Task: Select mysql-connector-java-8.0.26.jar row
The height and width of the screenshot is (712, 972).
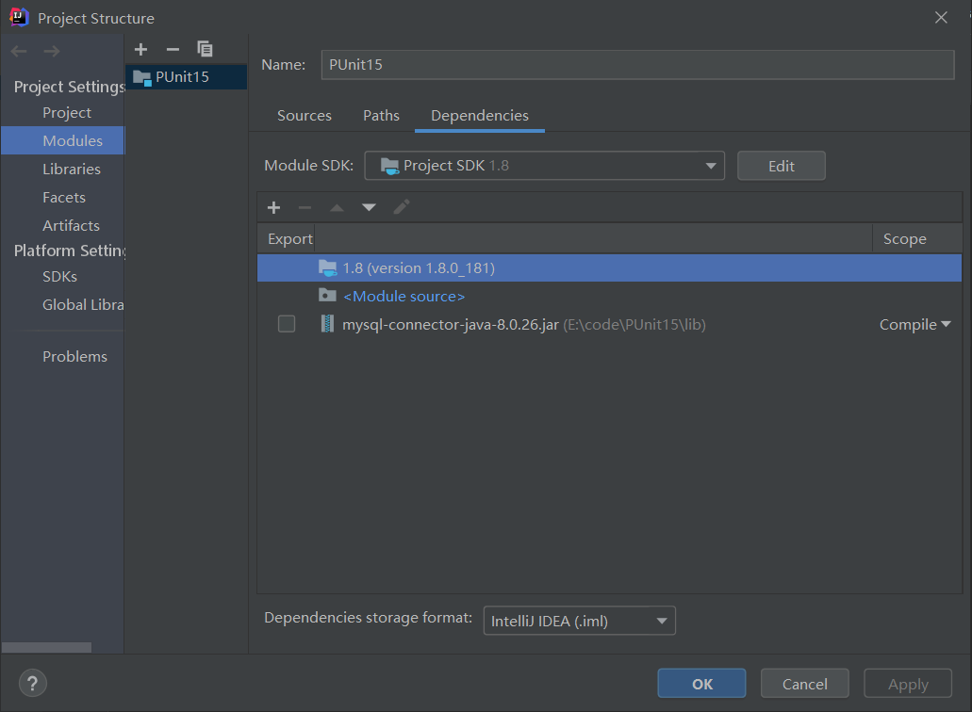Action: [609, 324]
